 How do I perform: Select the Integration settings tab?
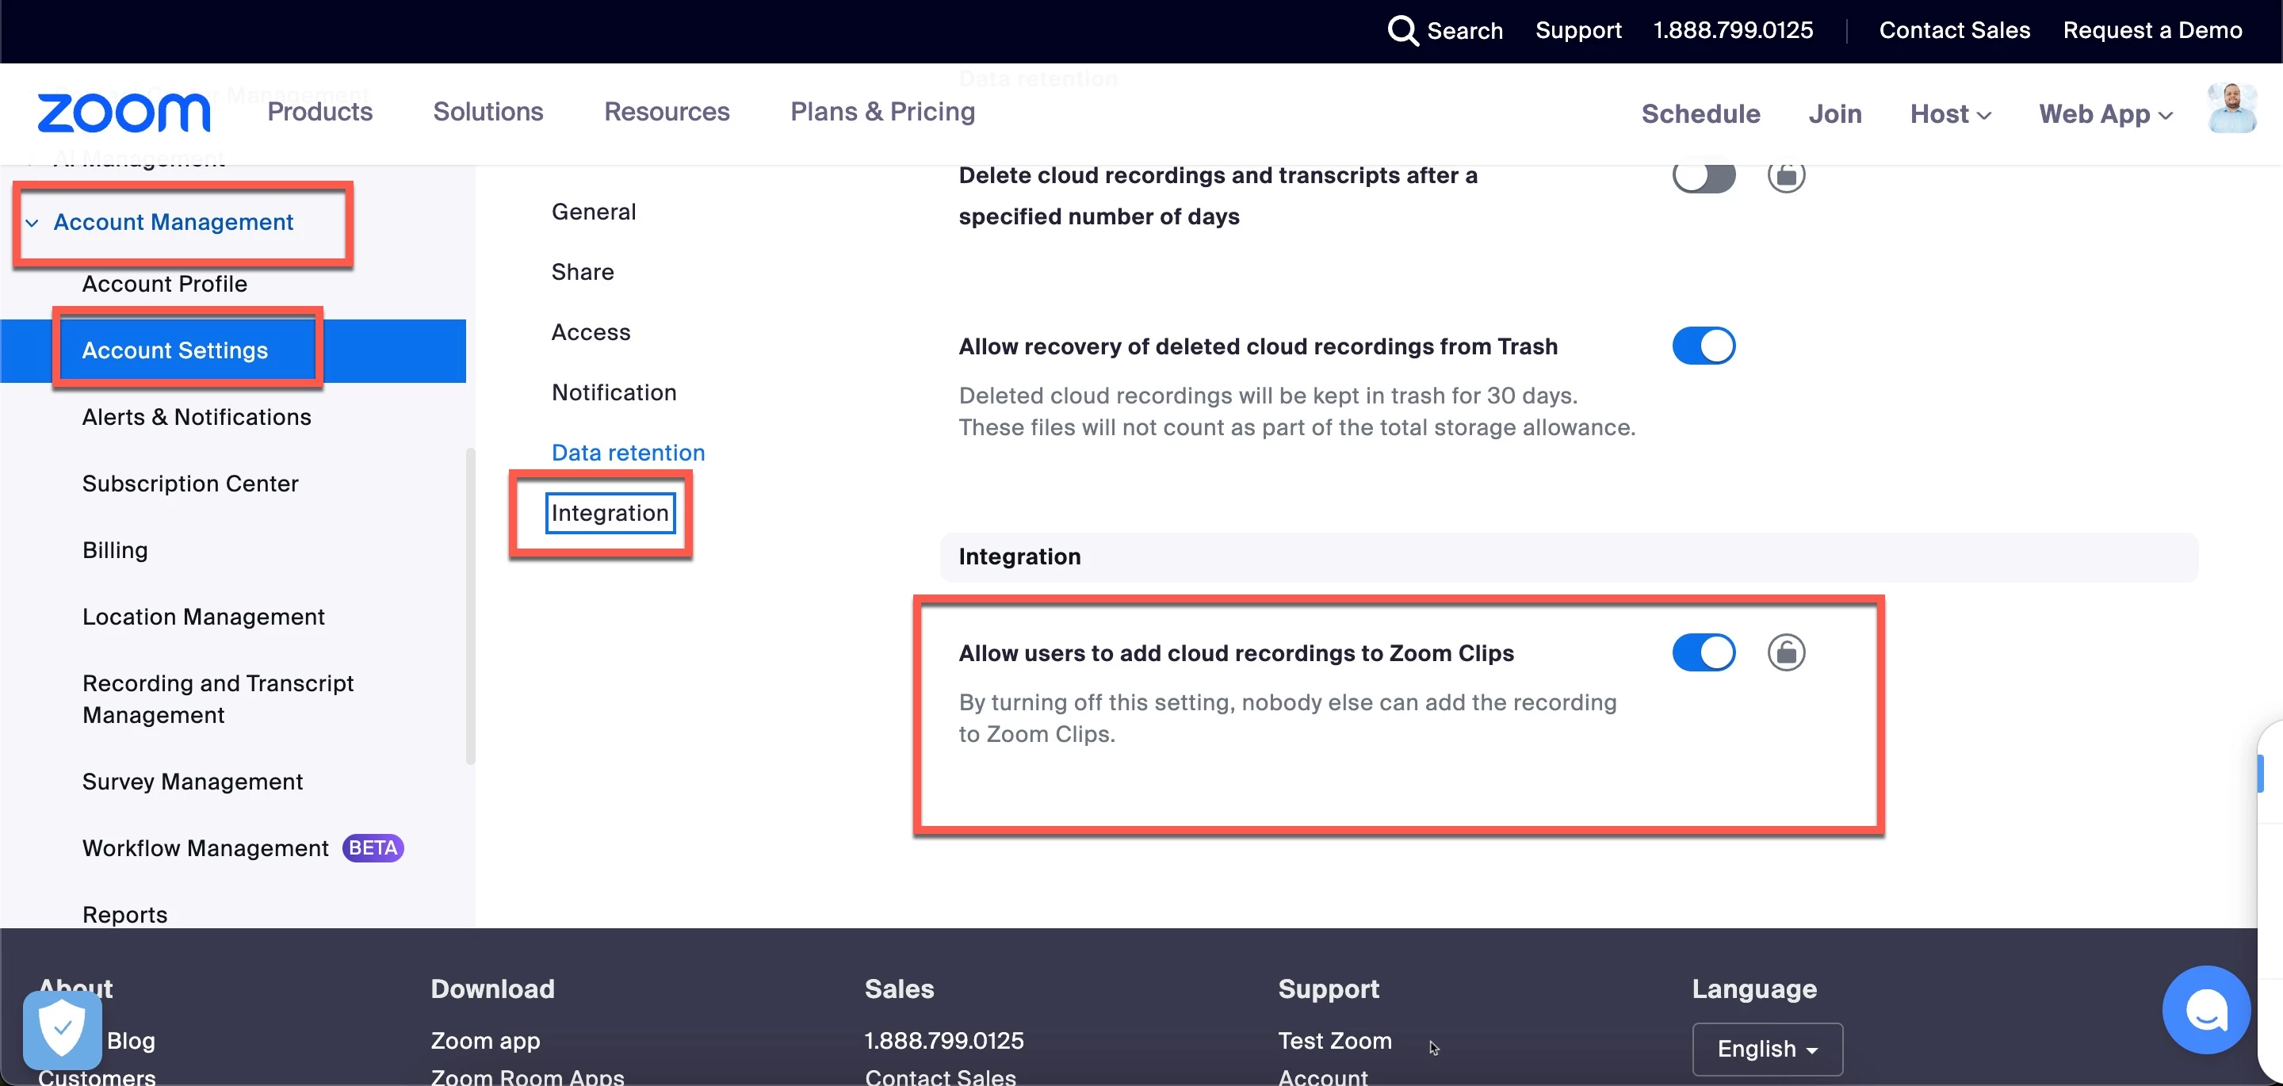(x=610, y=514)
